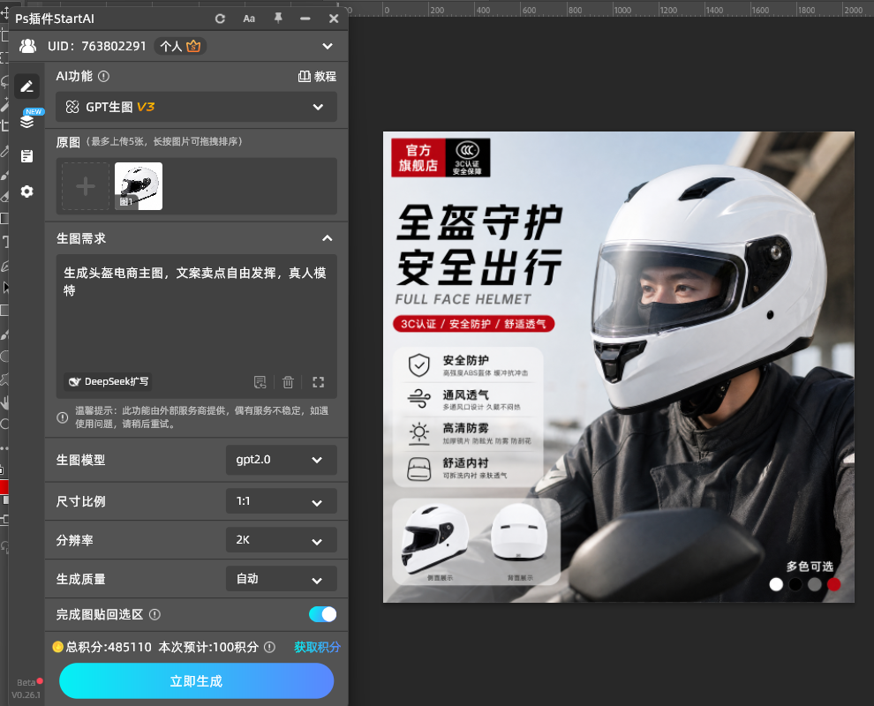Open the 生图模型 gpt2.0 dropdown

pos(281,460)
